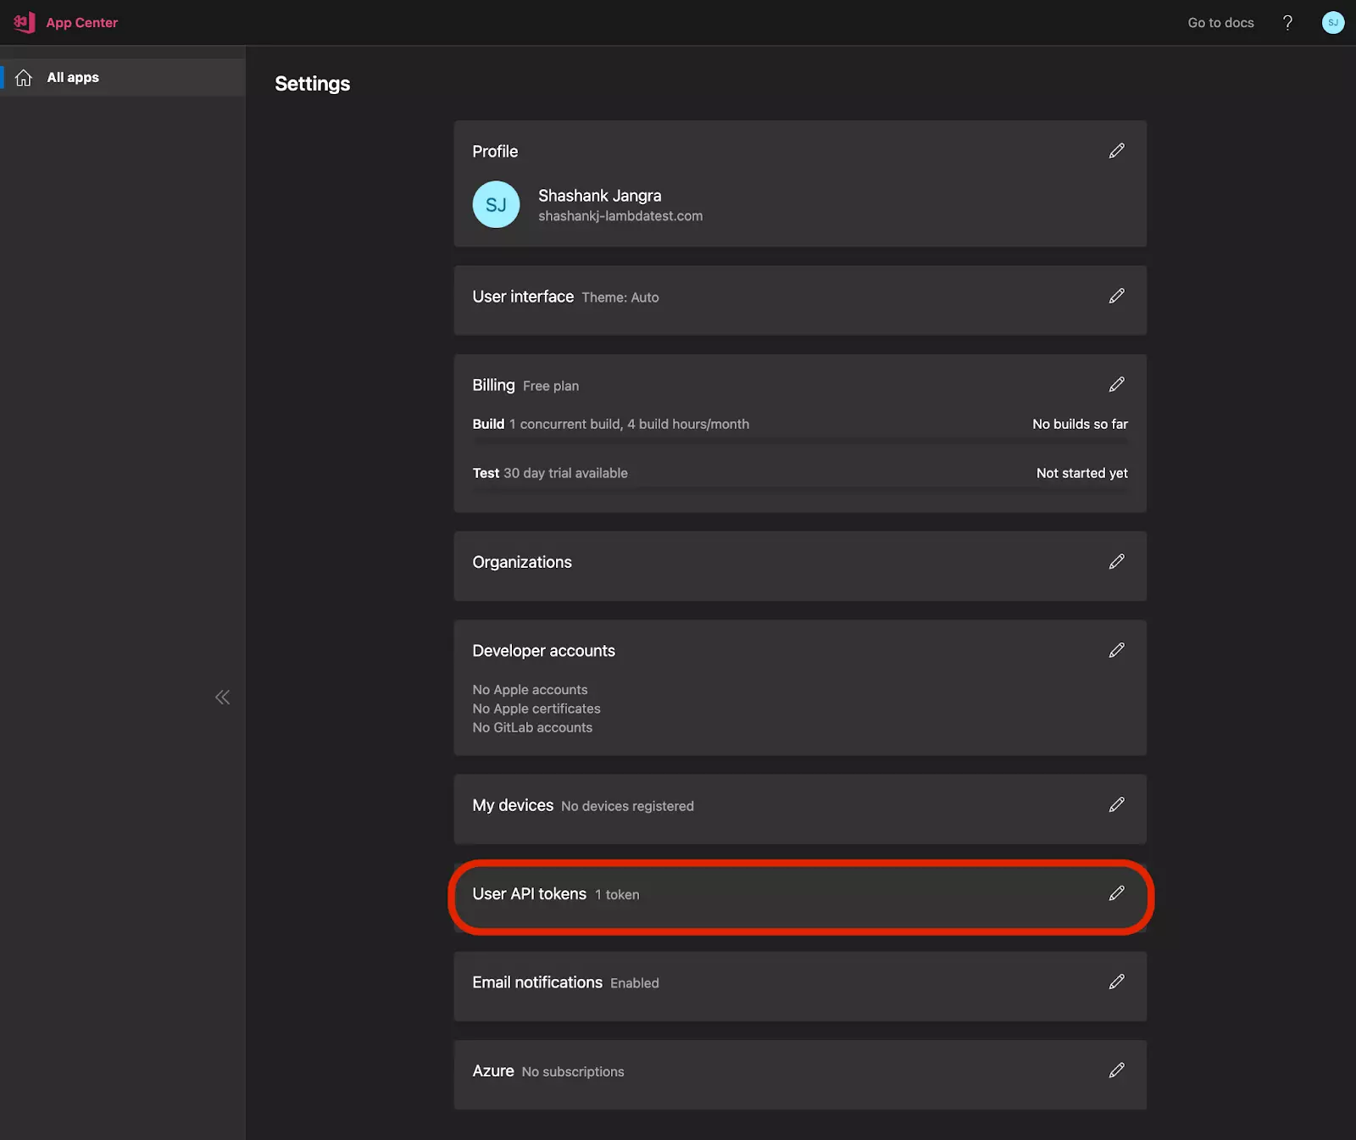Screen dimensions: 1356x1140
Task: Click the large SJ profile avatar
Action: [496, 204]
